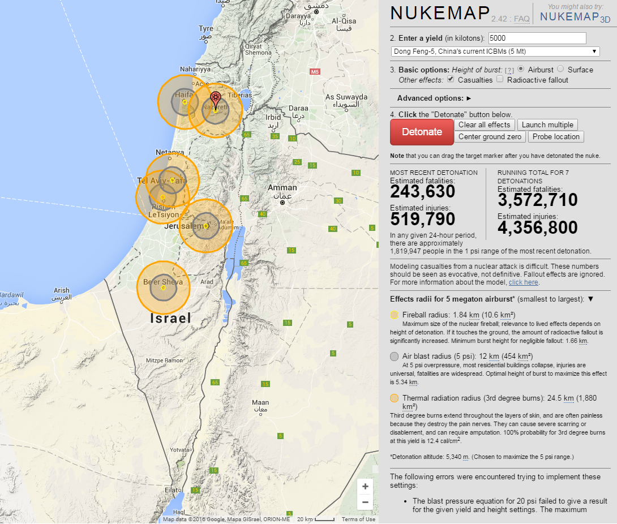Click the As Suwayda city label
The width and height of the screenshot is (617, 524).
tap(346, 97)
